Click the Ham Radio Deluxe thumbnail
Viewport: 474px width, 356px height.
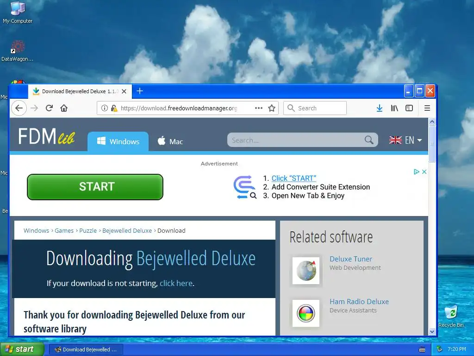coord(306,313)
